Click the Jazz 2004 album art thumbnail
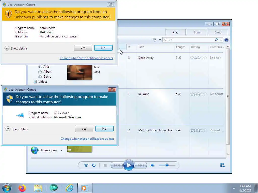Screen dimensions: 258x193 tap(80, 72)
